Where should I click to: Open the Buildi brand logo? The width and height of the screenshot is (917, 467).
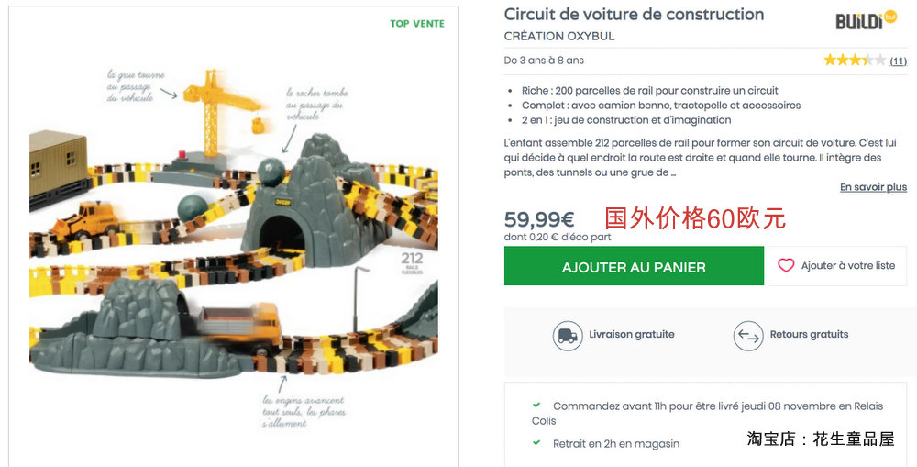coord(866,20)
